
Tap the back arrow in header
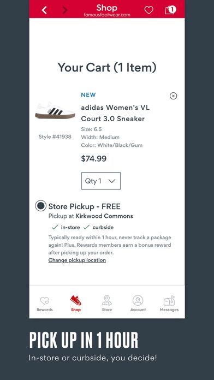pos(44,10)
